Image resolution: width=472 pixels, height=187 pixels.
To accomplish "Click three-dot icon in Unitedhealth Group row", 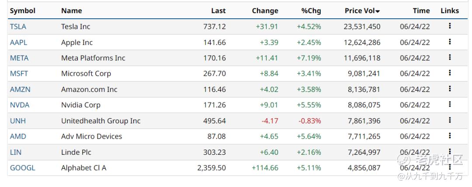I will click(x=450, y=120).
